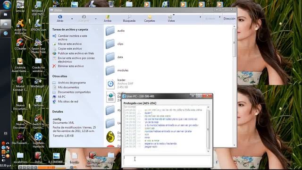Open Cracks for windows folder on desktop
Image resolution: width=302 pixels, height=170 pixels.
click(38, 65)
